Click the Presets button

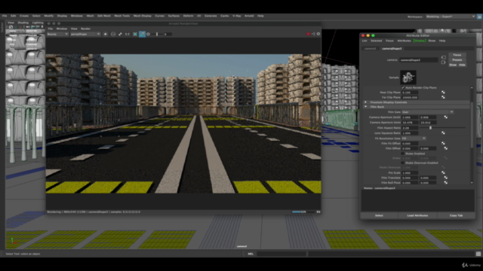pos(457,60)
